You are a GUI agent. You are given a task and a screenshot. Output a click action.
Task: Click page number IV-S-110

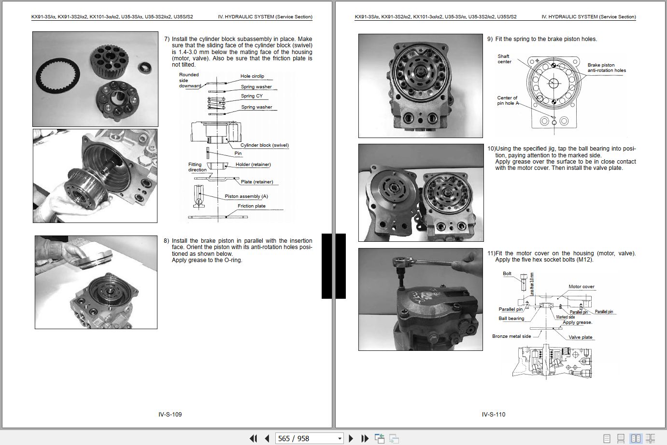[494, 414]
